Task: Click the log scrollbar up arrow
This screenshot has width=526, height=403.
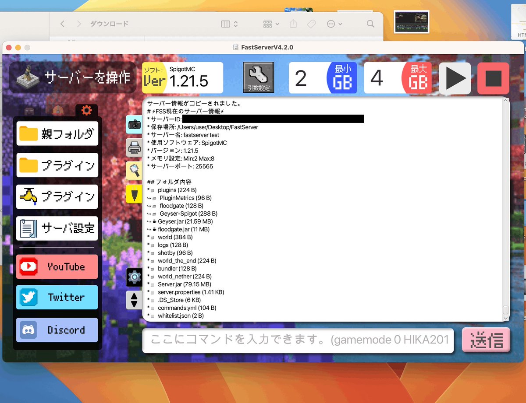Action: pyautogui.click(x=506, y=101)
